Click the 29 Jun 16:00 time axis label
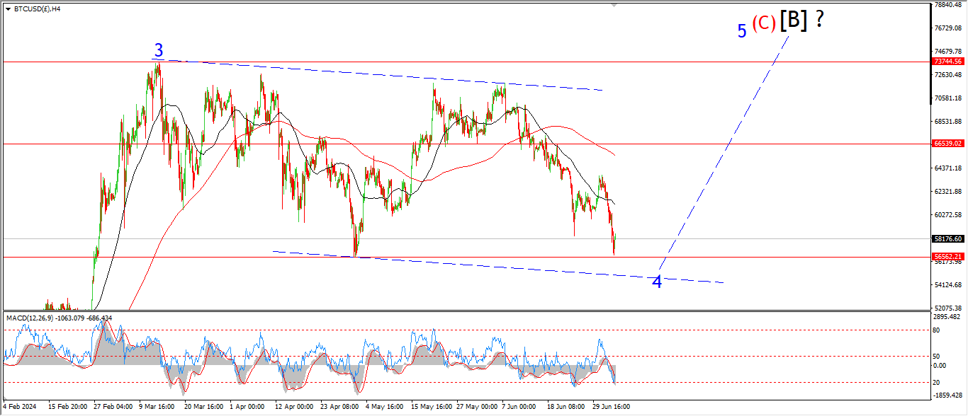968x416 pixels. pyautogui.click(x=611, y=407)
